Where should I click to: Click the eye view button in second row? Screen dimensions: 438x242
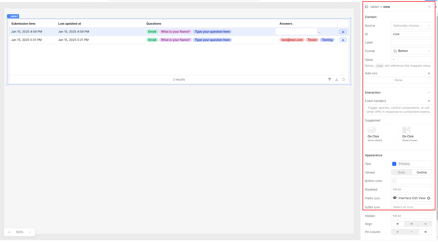click(x=343, y=40)
